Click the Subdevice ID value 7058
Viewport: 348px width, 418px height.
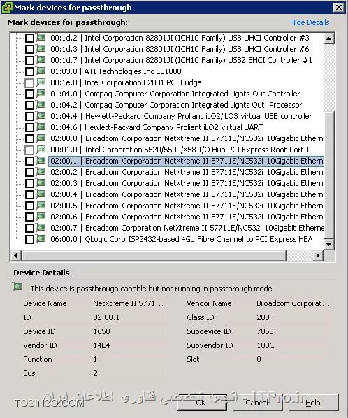265,331
